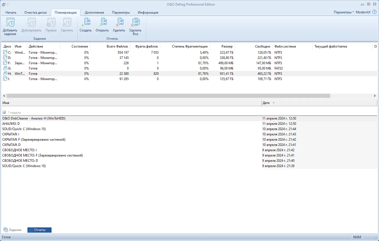Screen dimensions: 379x241
Task: Show the Отчеты bottom tab
Action: coord(39,230)
